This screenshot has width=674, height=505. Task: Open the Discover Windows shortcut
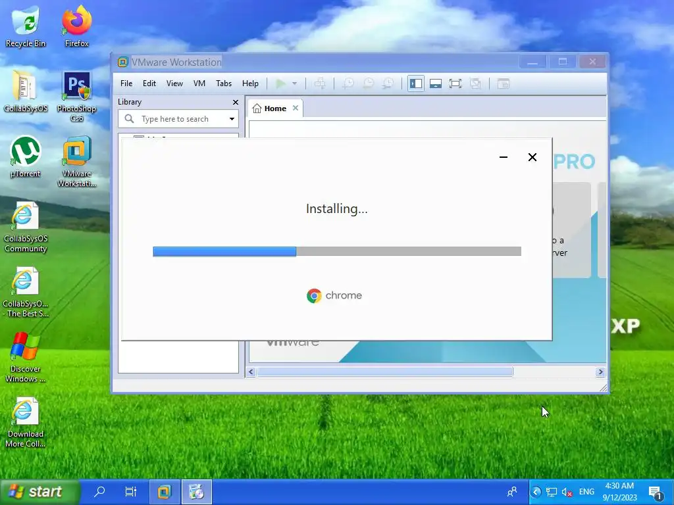[x=26, y=357]
